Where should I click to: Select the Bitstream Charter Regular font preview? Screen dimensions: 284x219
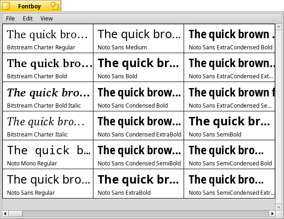47,38
